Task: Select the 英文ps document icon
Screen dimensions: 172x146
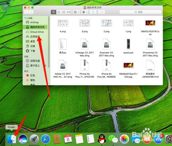Action: click(63, 44)
